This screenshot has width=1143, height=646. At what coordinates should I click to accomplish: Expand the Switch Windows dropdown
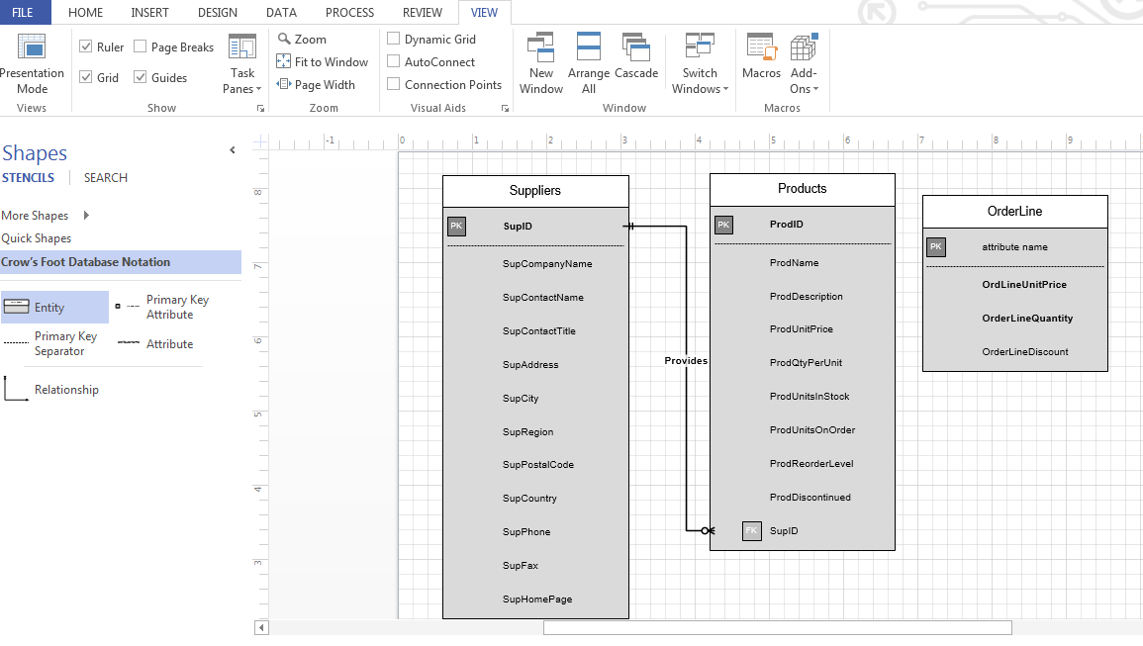700,64
